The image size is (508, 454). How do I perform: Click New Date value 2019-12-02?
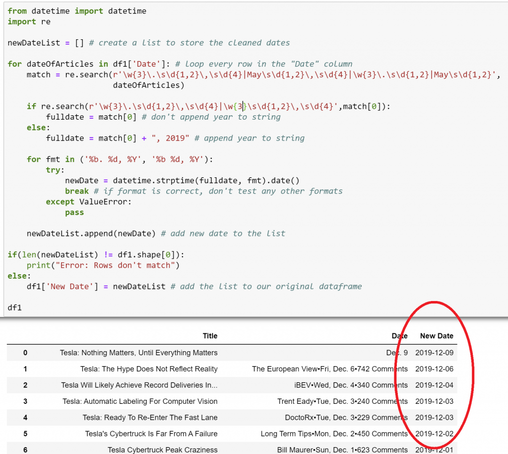pyautogui.click(x=435, y=434)
